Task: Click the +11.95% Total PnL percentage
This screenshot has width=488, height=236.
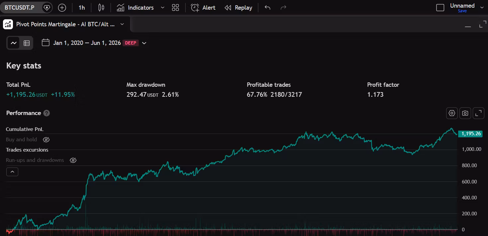Action: (63, 94)
